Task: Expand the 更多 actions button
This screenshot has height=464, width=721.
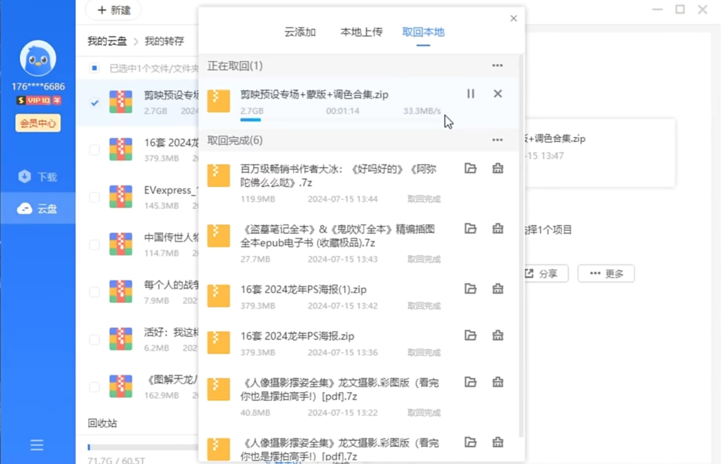Action: click(x=606, y=274)
